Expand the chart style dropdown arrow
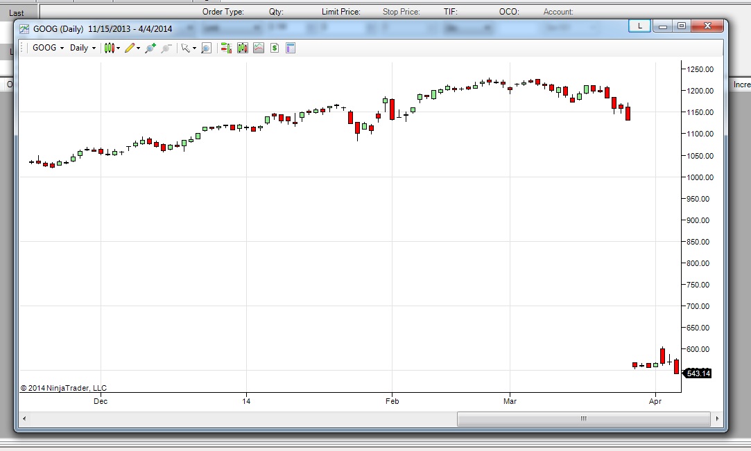The image size is (751, 451). tap(119, 48)
